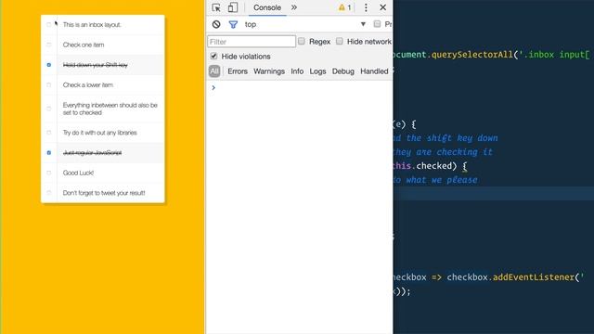Toggle the Preserve log checkbox

pos(377,24)
